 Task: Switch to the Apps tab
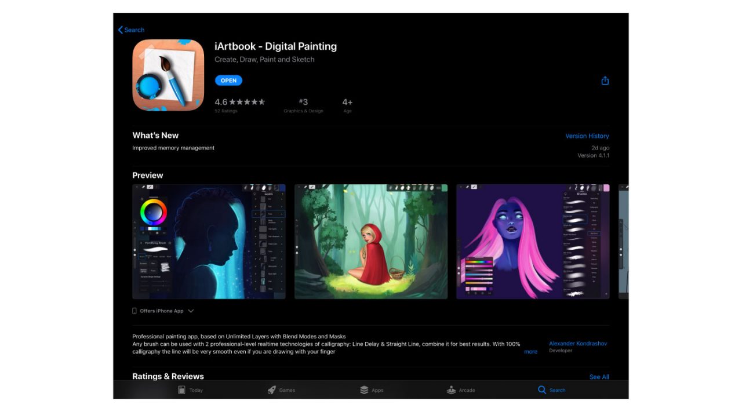tap(372, 390)
